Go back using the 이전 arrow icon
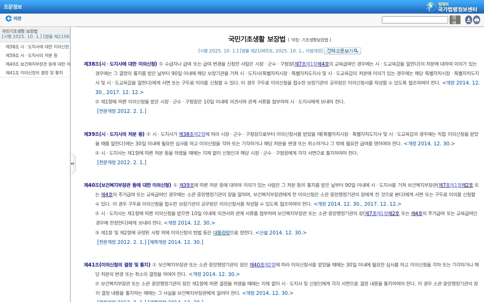484x302 pixels. (x=9, y=18)
